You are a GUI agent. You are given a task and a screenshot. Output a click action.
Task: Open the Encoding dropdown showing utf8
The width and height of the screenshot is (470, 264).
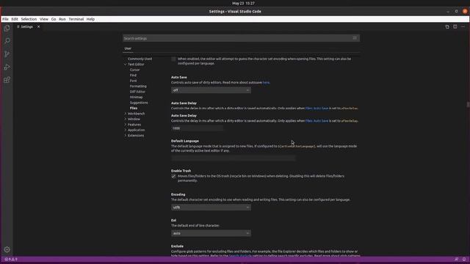[211, 207]
